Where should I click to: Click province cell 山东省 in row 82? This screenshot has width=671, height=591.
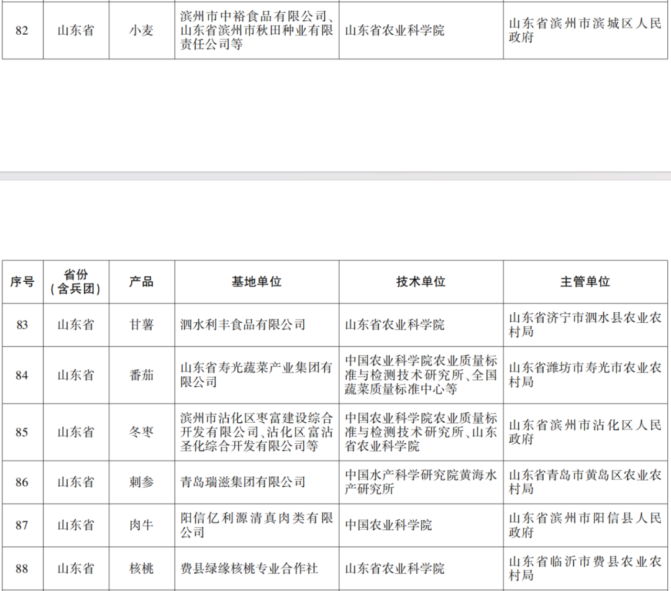click(x=76, y=30)
